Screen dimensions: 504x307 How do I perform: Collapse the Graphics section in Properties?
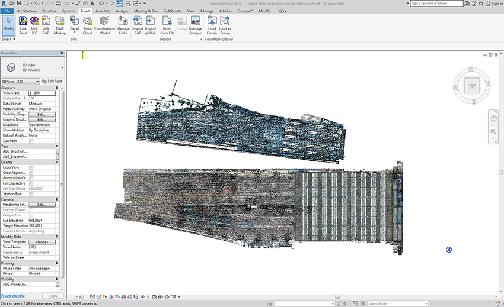pyautogui.click(x=57, y=88)
